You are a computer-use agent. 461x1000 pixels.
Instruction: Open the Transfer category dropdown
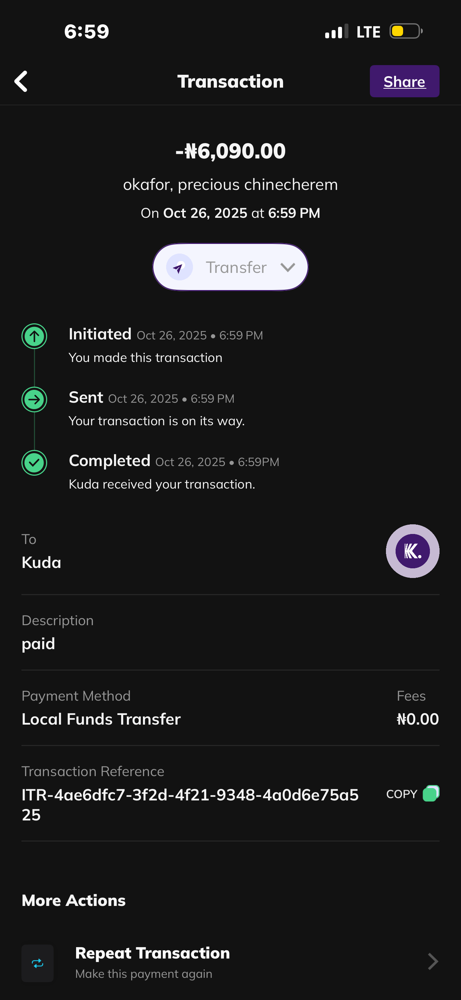click(x=230, y=267)
